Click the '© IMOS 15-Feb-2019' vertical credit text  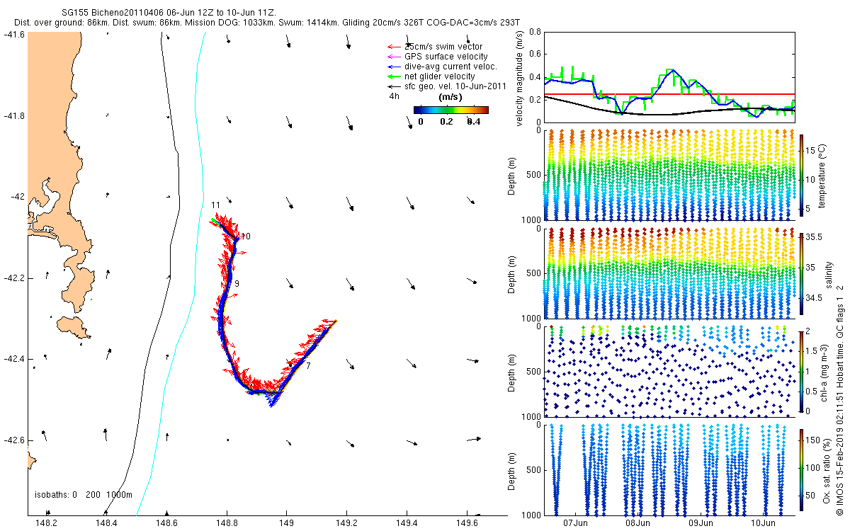840,471
